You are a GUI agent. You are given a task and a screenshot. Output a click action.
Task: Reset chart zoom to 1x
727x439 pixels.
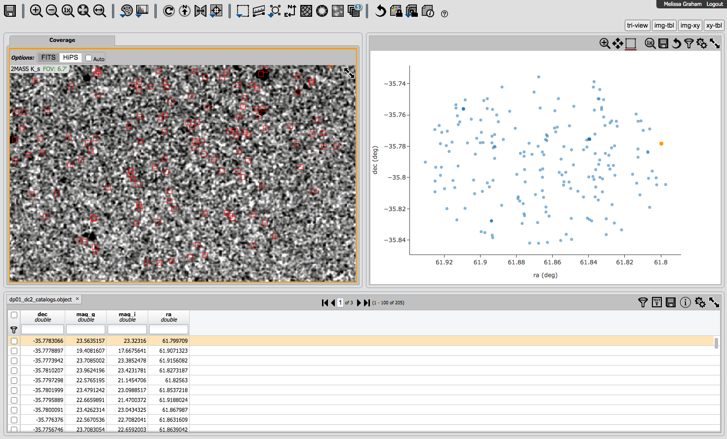point(650,43)
